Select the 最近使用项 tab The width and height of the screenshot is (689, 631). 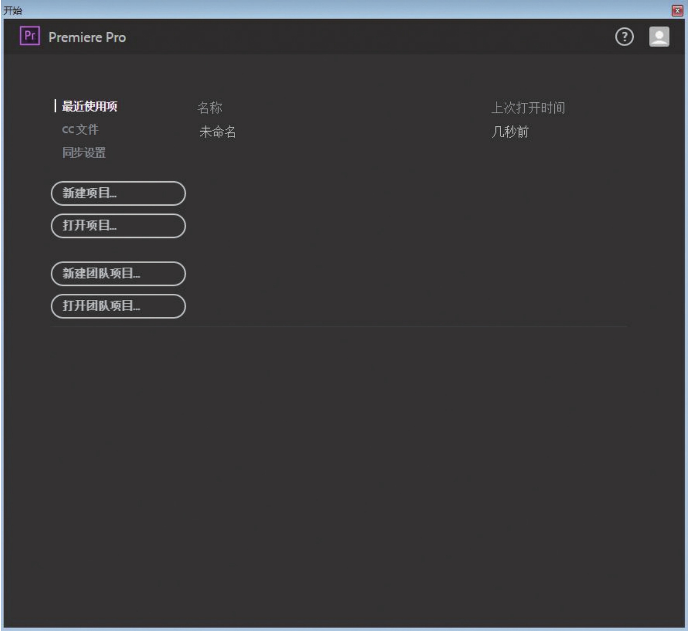coord(90,106)
